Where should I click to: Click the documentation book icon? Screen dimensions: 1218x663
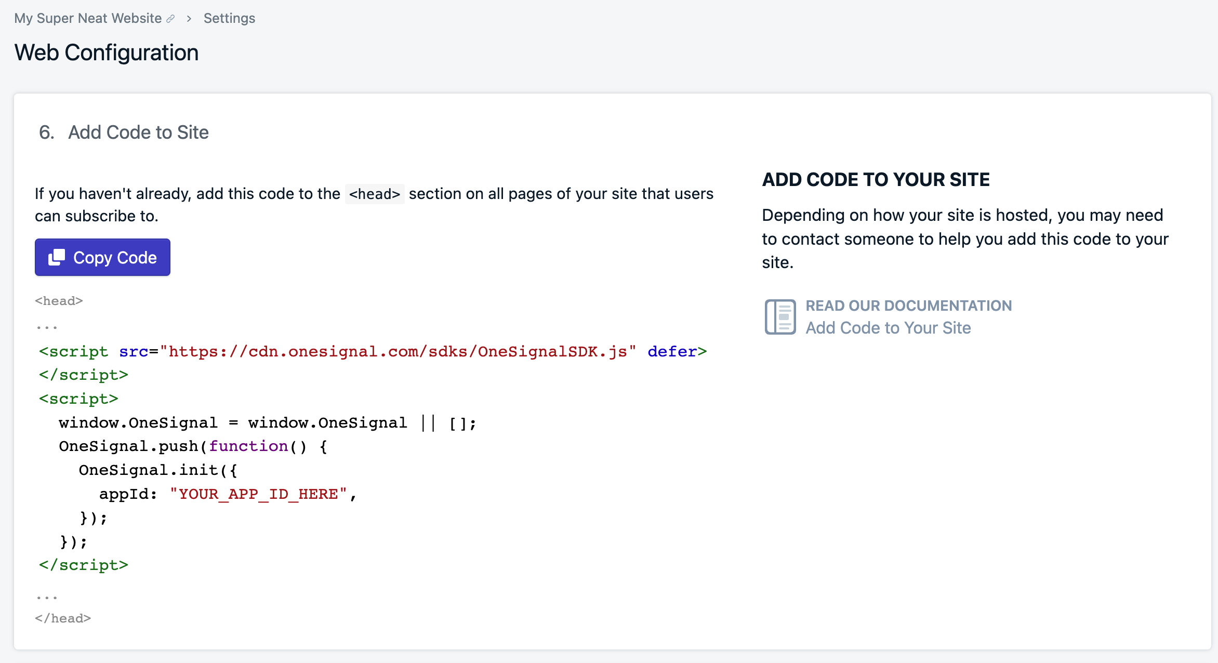click(x=779, y=316)
